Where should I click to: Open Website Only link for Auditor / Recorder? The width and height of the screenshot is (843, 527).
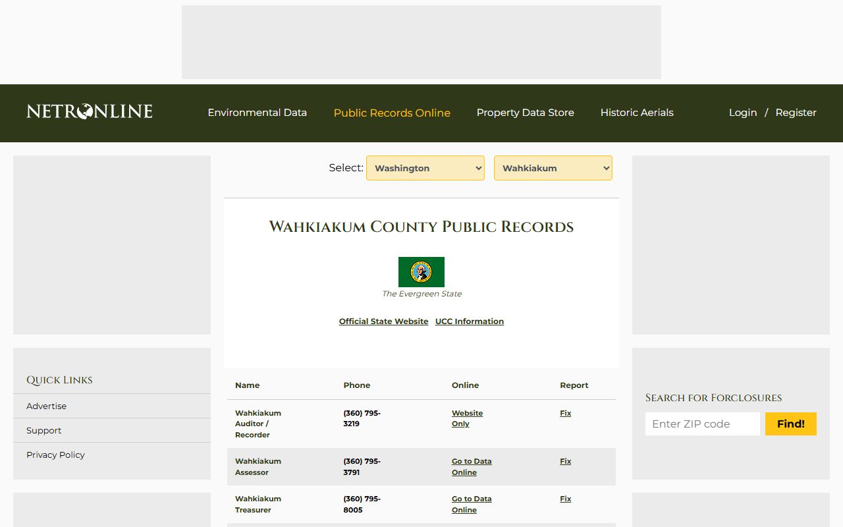pyautogui.click(x=467, y=418)
